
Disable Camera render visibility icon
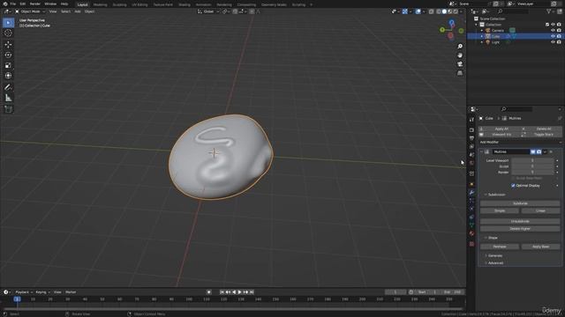pyautogui.click(x=559, y=31)
